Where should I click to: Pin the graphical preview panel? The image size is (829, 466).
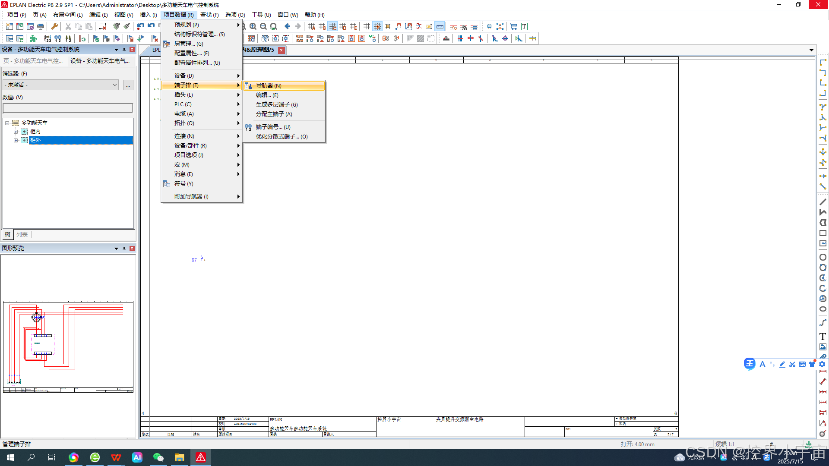coord(124,249)
